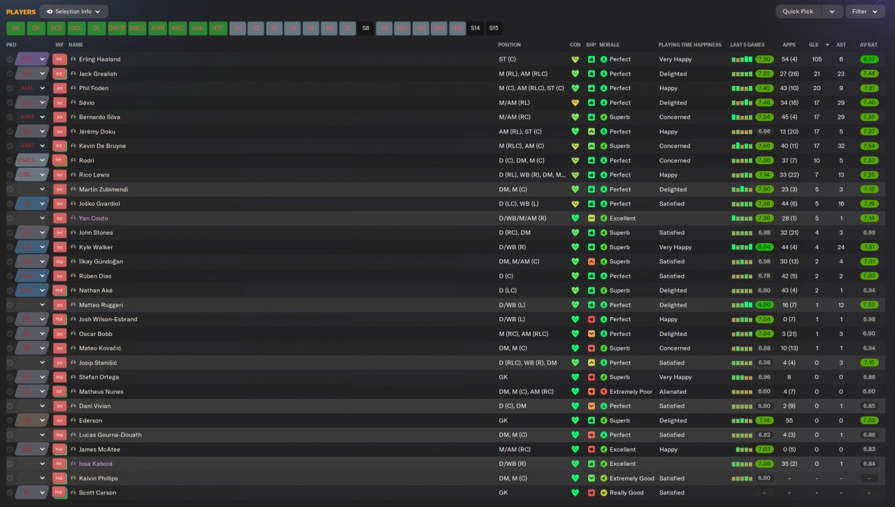Click the Hol status badge for Nathan Aké
Image resolution: width=895 pixels, height=507 pixels.
tap(60, 291)
